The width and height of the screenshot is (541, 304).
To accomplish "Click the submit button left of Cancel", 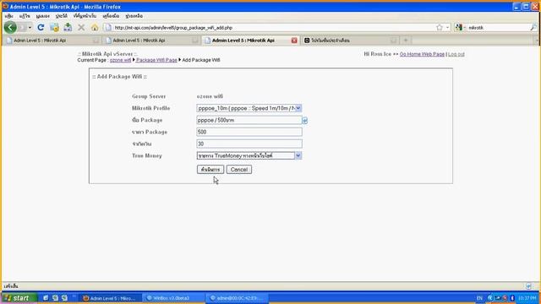I will point(210,170).
